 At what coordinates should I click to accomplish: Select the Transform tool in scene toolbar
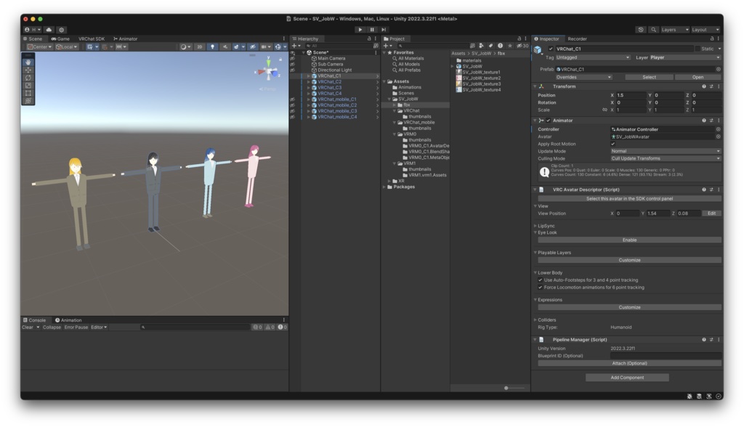[x=28, y=101]
